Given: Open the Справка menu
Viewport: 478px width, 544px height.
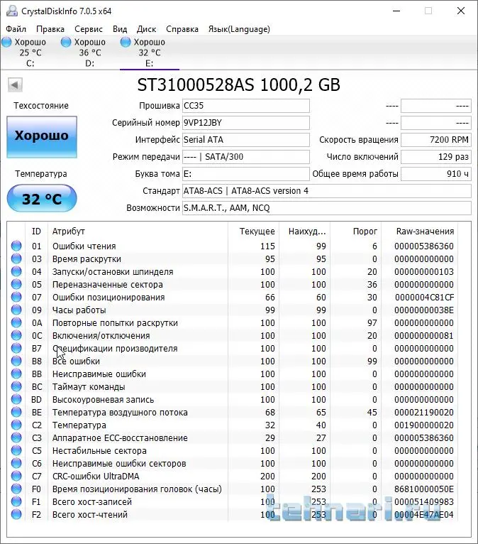Looking at the screenshot, I should (182, 29).
